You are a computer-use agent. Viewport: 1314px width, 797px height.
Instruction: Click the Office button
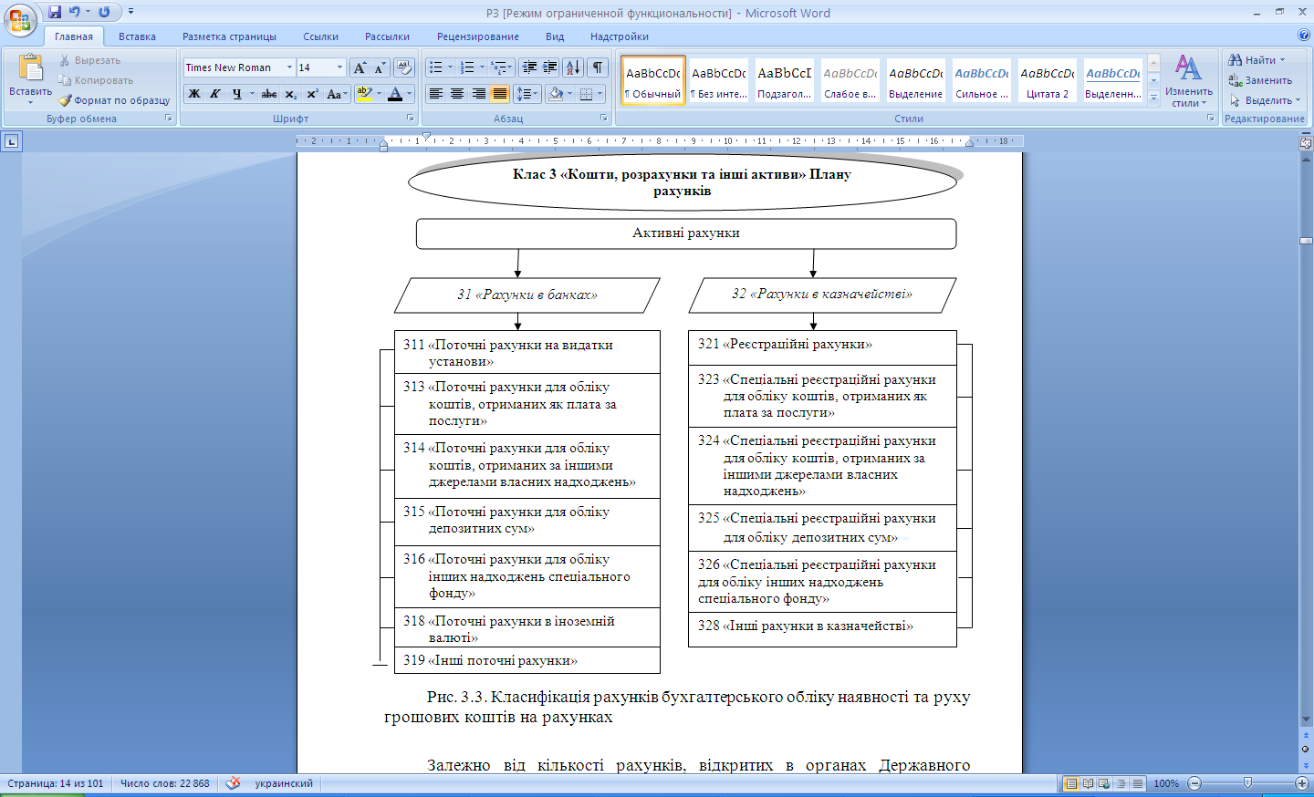coord(20,19)
